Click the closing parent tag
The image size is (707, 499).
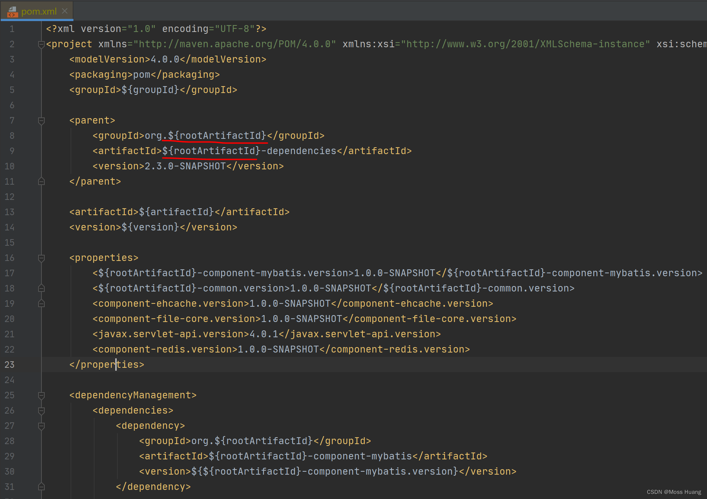pos(95,182)
